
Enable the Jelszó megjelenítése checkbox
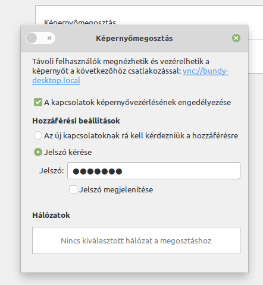tap(73, 189)
